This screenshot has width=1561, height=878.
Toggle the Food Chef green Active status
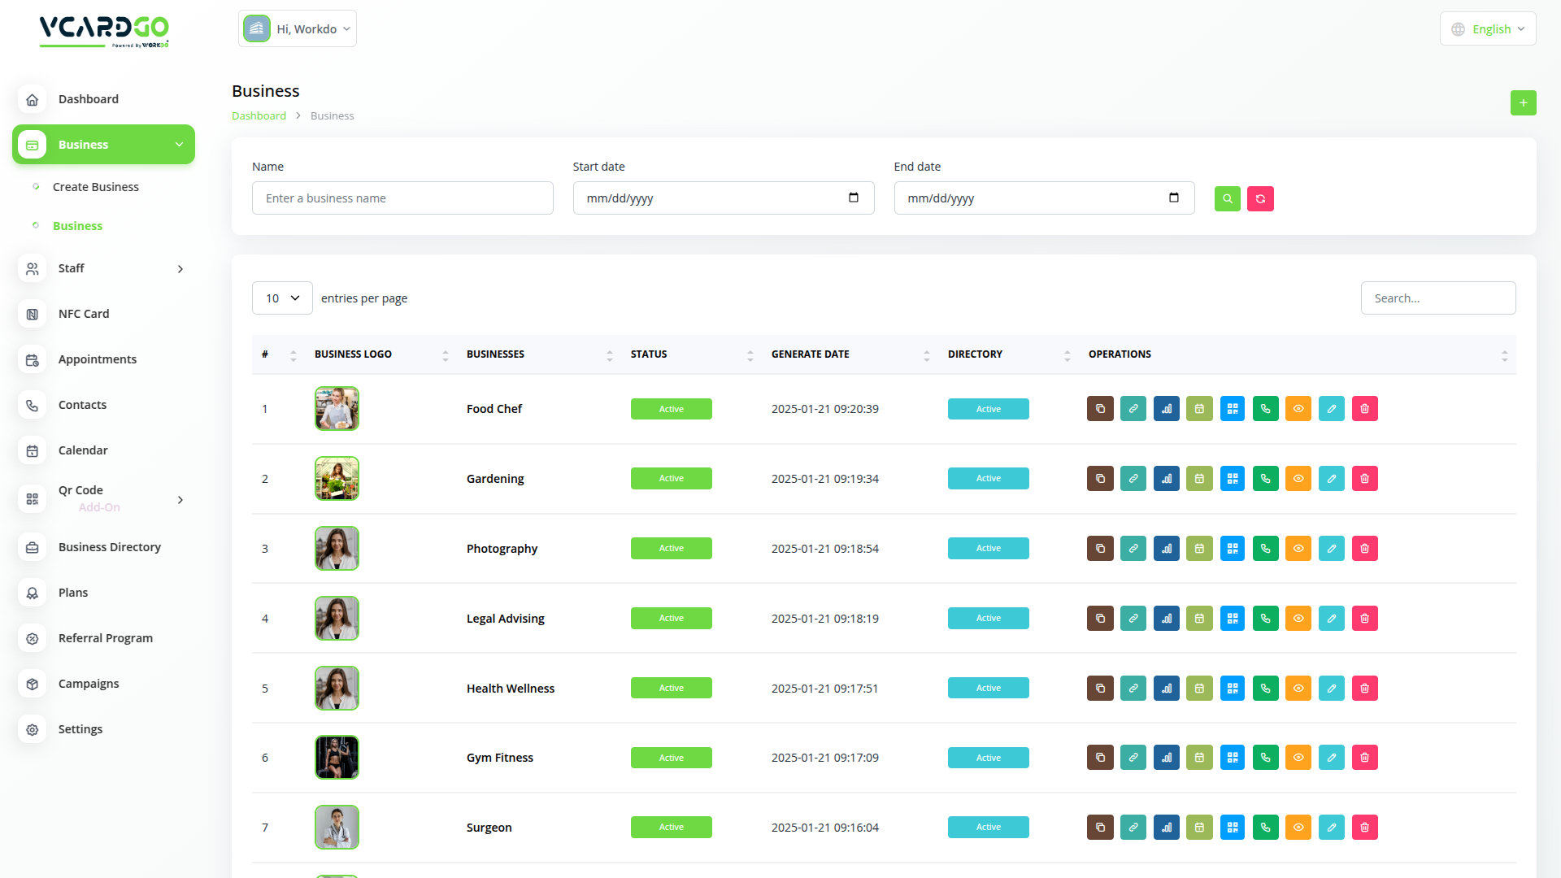tap(671, 409)
